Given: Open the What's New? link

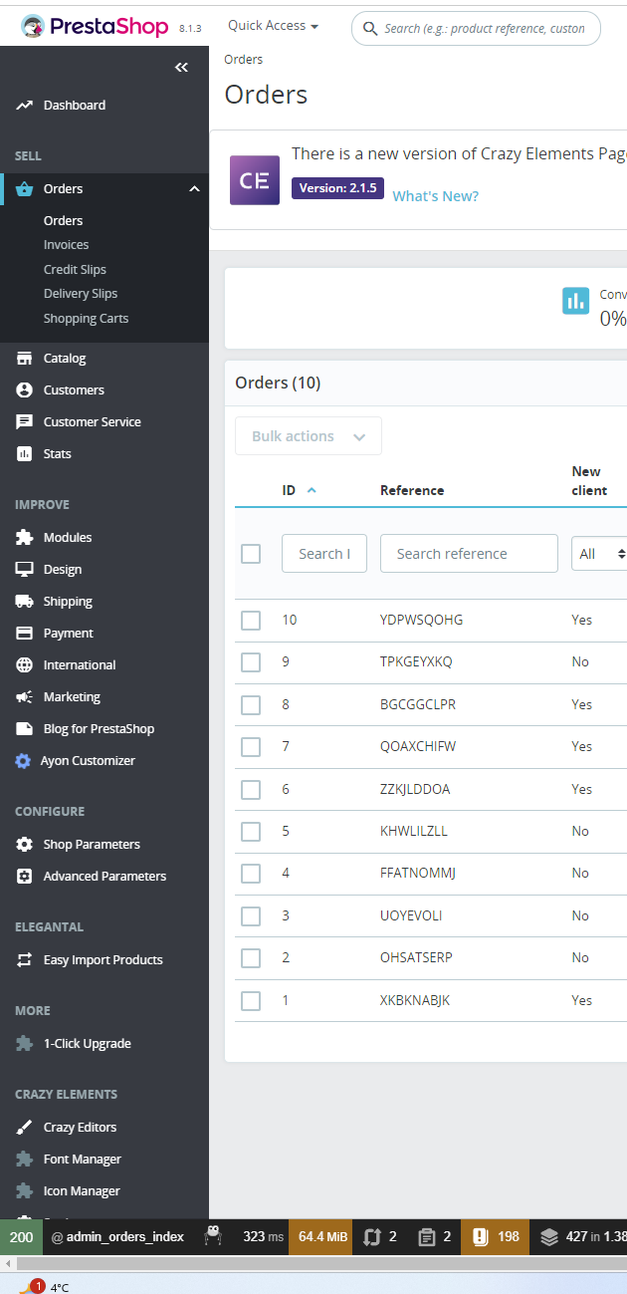Looking at the screenshot, I should [x=435, y=196].
